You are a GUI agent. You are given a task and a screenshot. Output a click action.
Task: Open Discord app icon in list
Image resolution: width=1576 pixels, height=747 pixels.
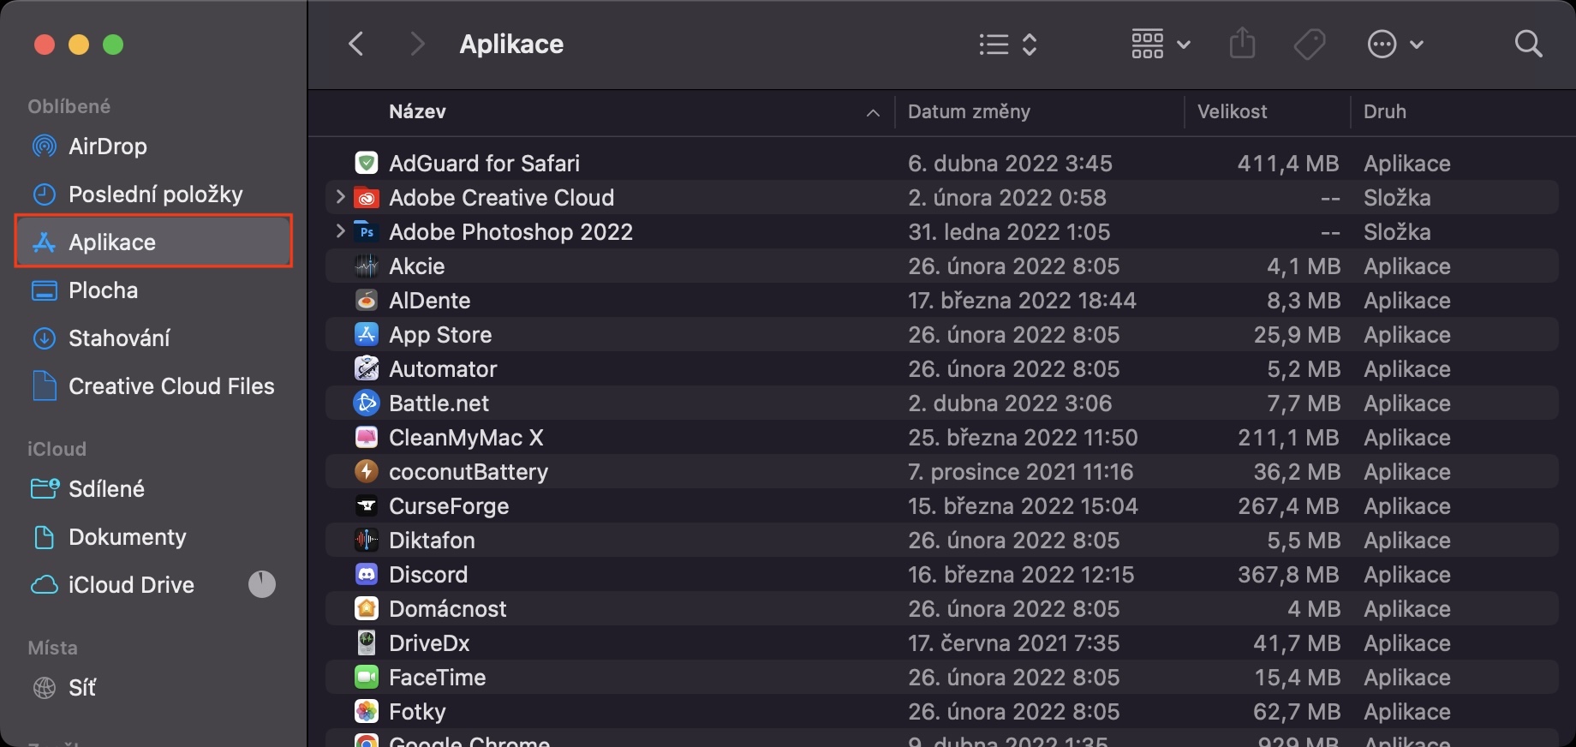point(367,575)
